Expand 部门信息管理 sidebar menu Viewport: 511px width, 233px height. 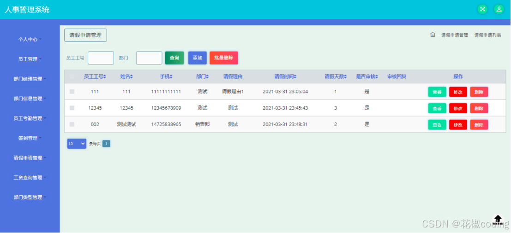coord(30,99)
